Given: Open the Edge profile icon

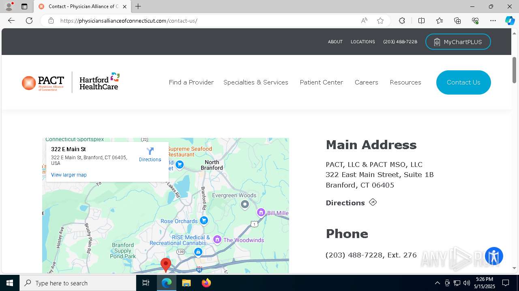Looking at the screenshot, I should coord(9,6).
